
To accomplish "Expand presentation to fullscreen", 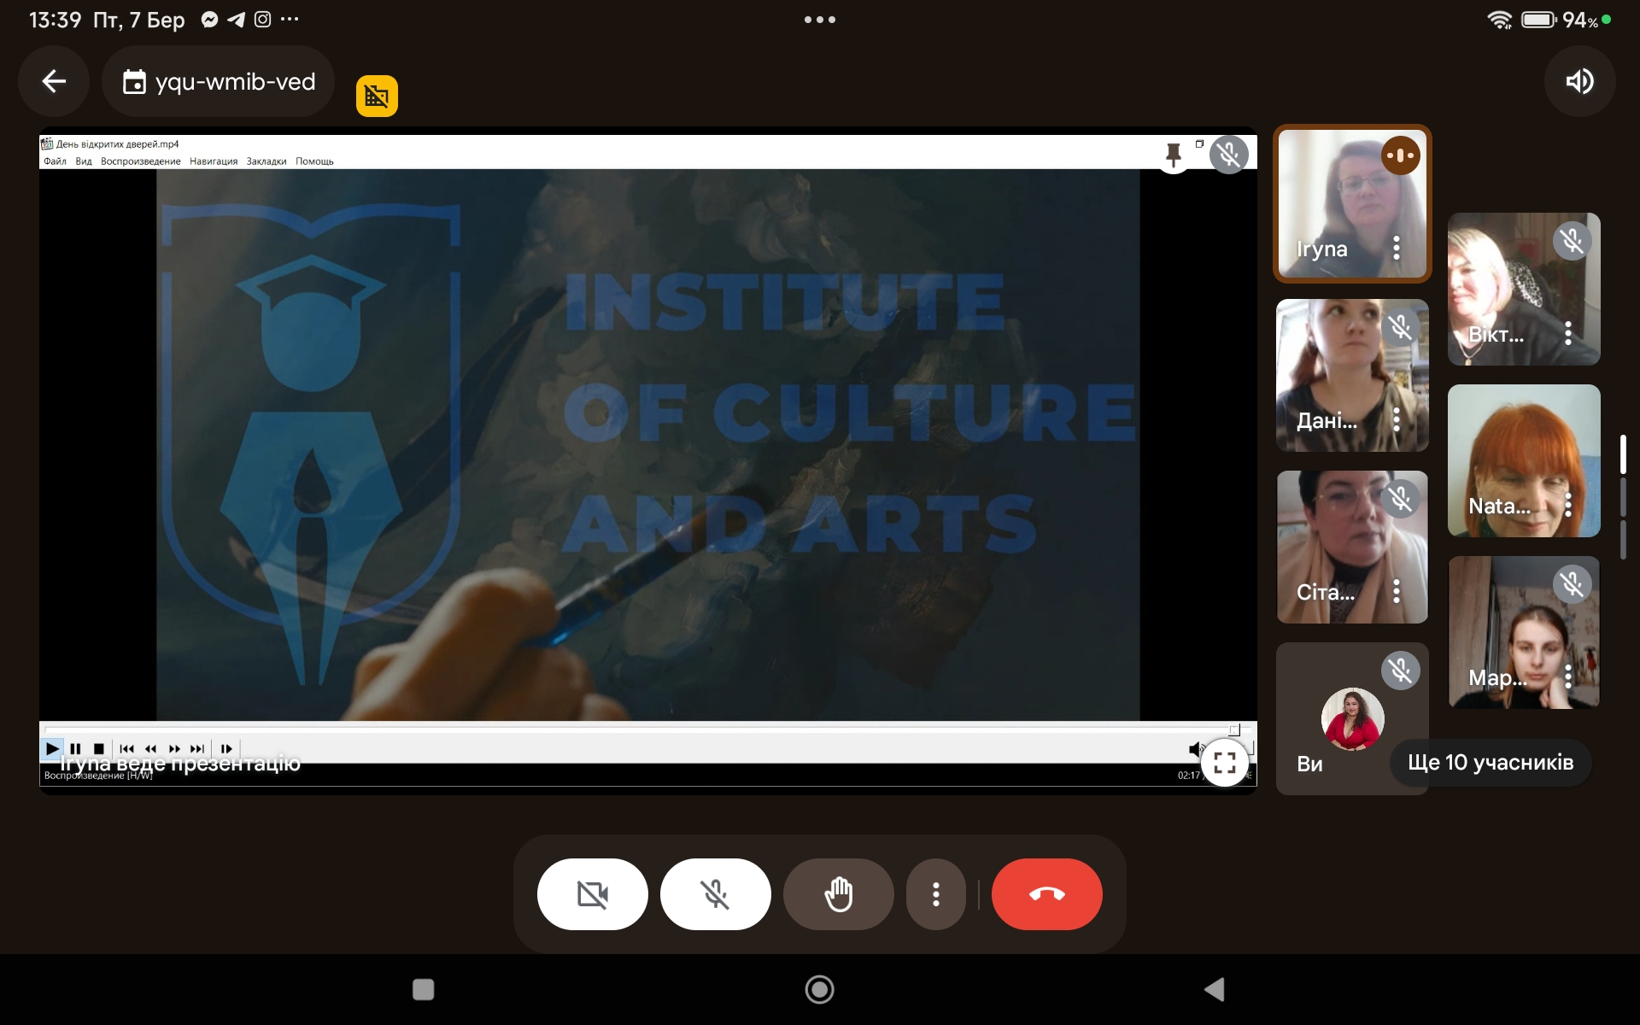I will 1225,762.
